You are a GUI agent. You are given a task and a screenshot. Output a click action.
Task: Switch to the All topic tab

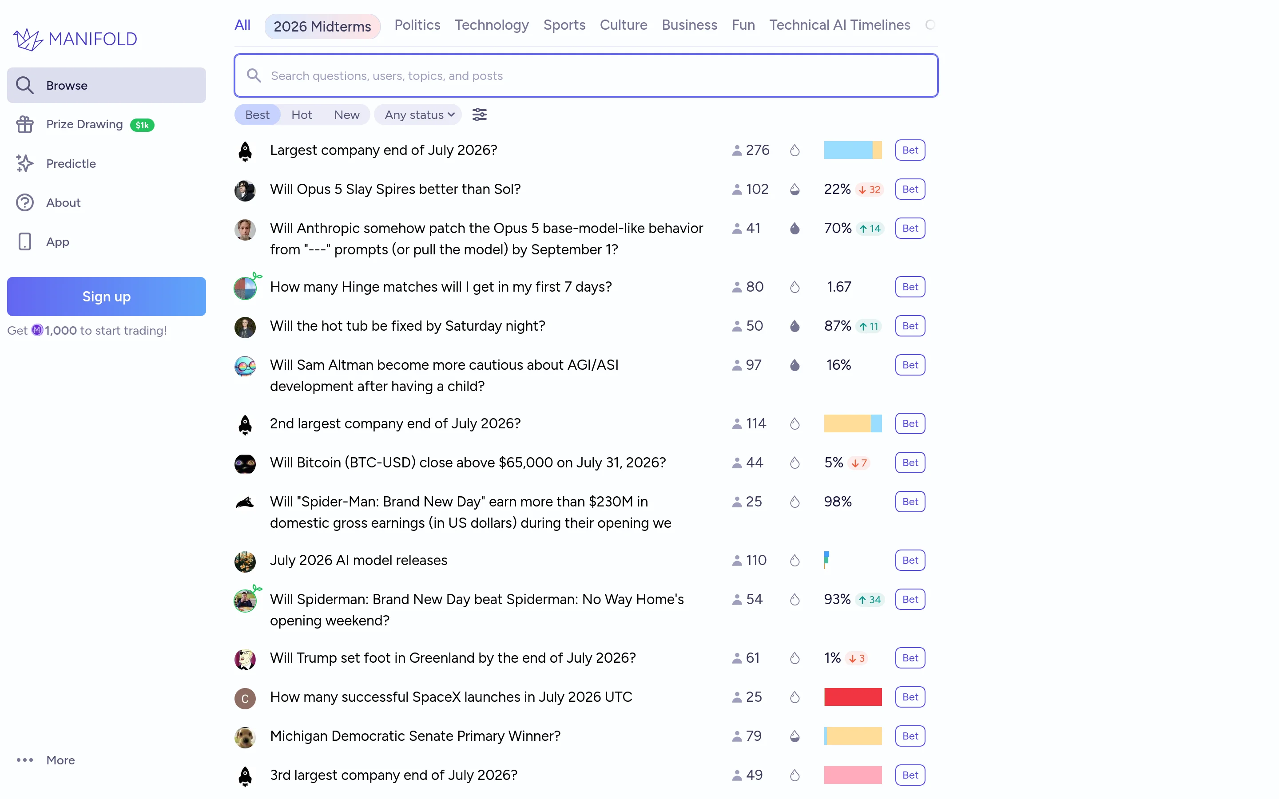tap(242, 25)
